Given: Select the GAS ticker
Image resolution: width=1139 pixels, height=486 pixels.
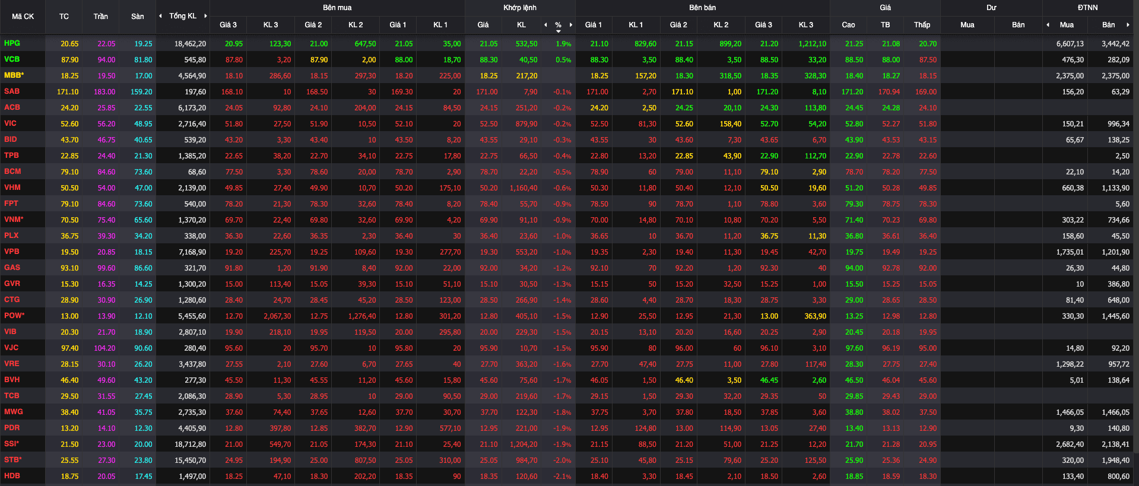Looking at the screenshot, I should click(x=12, y=268).
